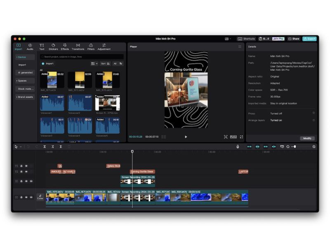Click the delete-right trim icon
The width and height of the screenshot is (330, 247).
[x=61, y=147]
